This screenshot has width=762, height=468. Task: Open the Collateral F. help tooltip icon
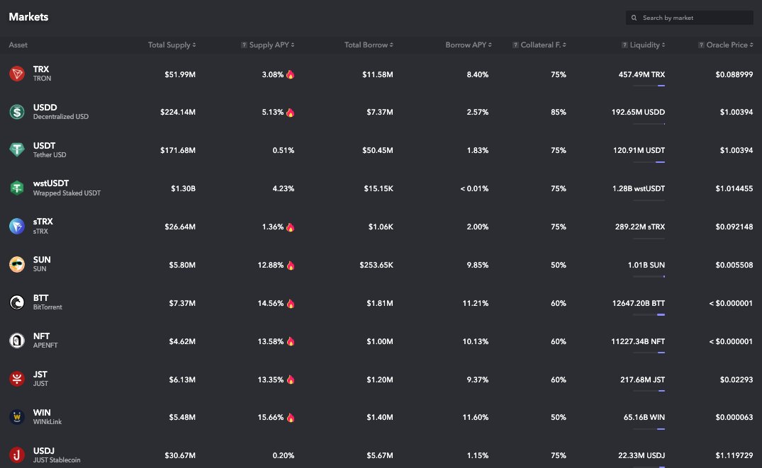point(515,45)
